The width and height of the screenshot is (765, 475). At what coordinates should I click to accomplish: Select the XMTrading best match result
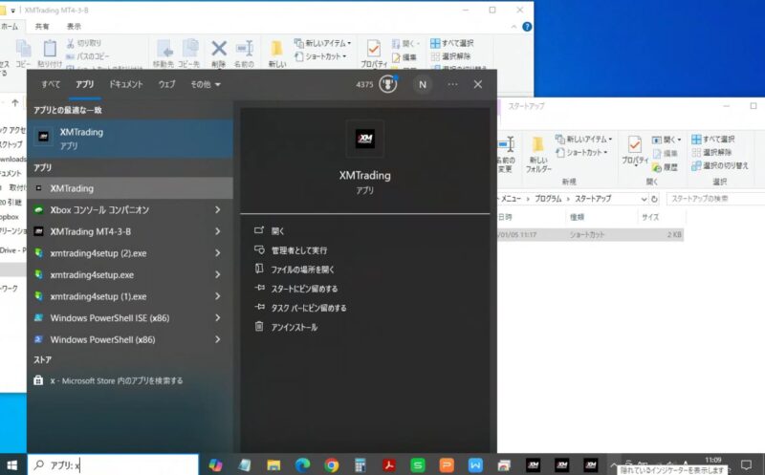pos(130,139)
